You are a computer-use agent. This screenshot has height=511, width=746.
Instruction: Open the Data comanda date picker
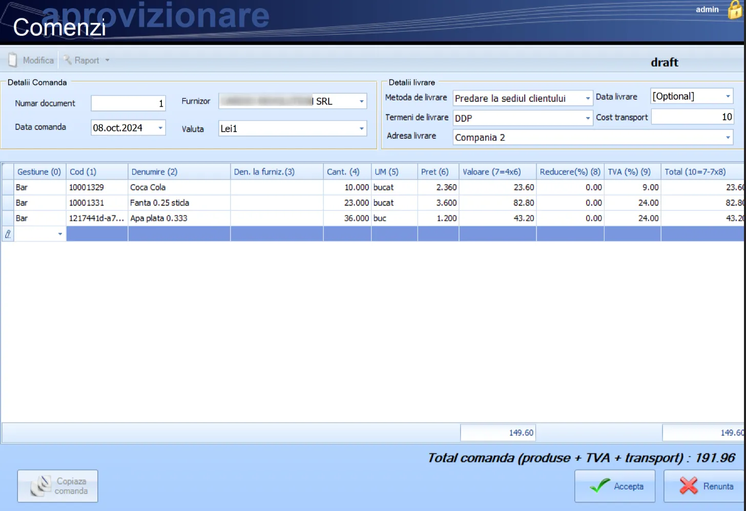tap(160, 127)
